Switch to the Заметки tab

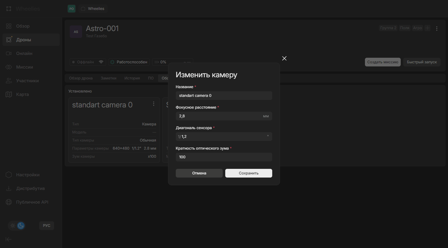(x=109, y=78)
